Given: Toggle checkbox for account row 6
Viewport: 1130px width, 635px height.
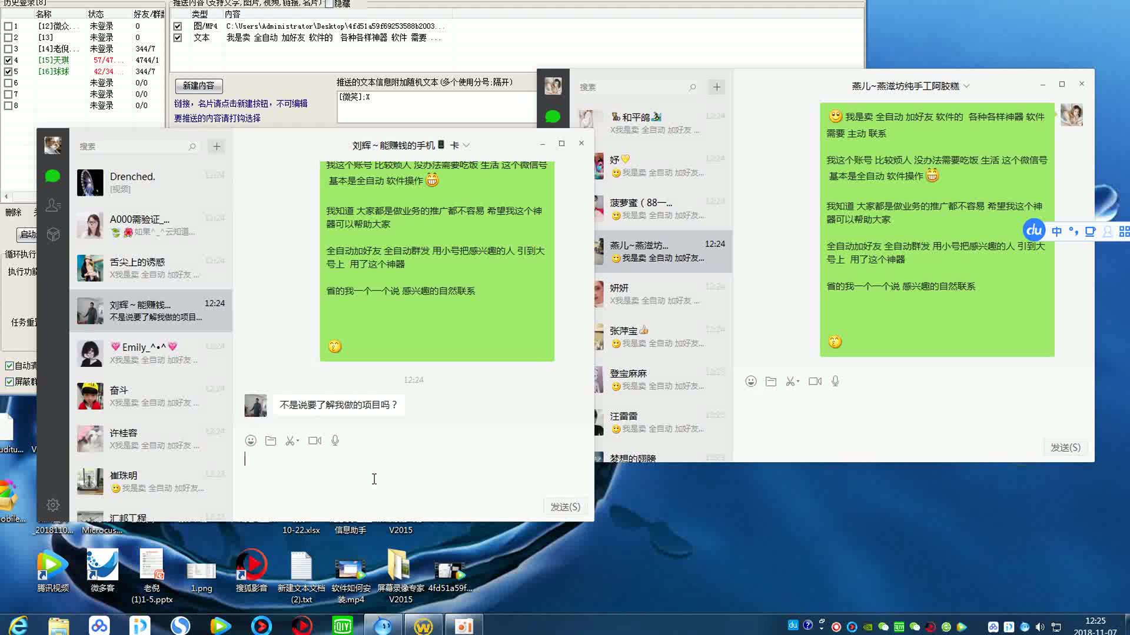Looking at the screenshot, I should click(8, 83).
